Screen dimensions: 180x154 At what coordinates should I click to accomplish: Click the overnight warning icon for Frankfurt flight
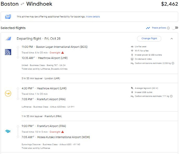coord(62,132)
